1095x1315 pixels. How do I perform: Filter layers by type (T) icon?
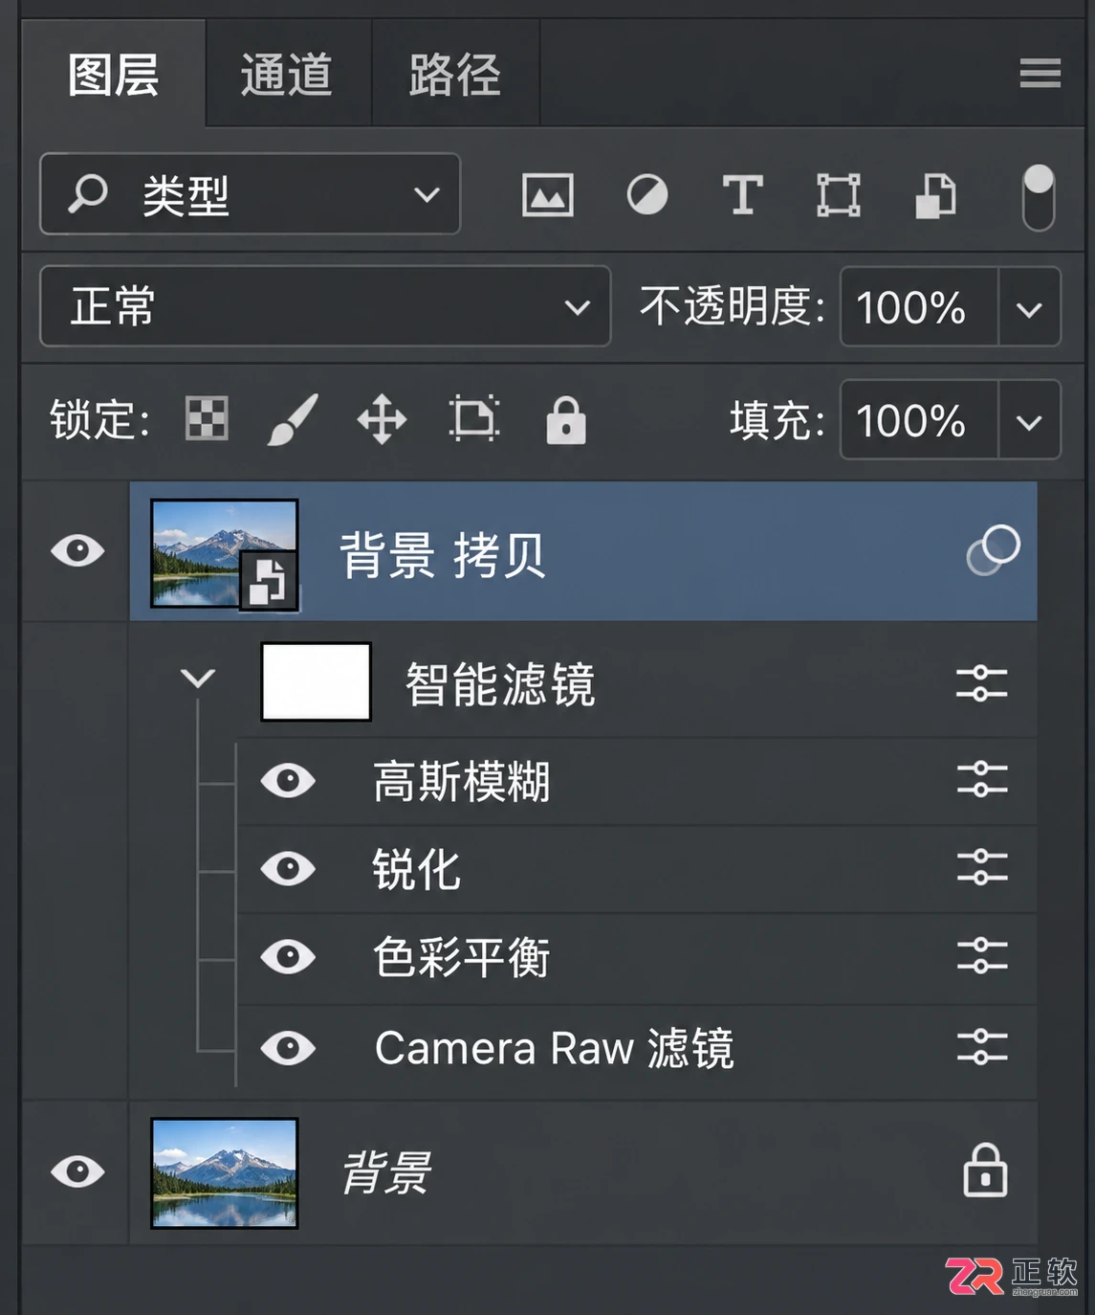(743, 195)
